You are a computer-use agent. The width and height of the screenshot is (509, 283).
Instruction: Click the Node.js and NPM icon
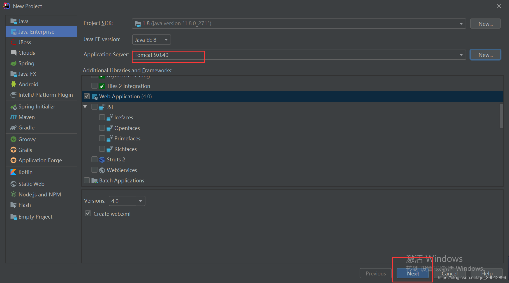(x=13, y=194)
